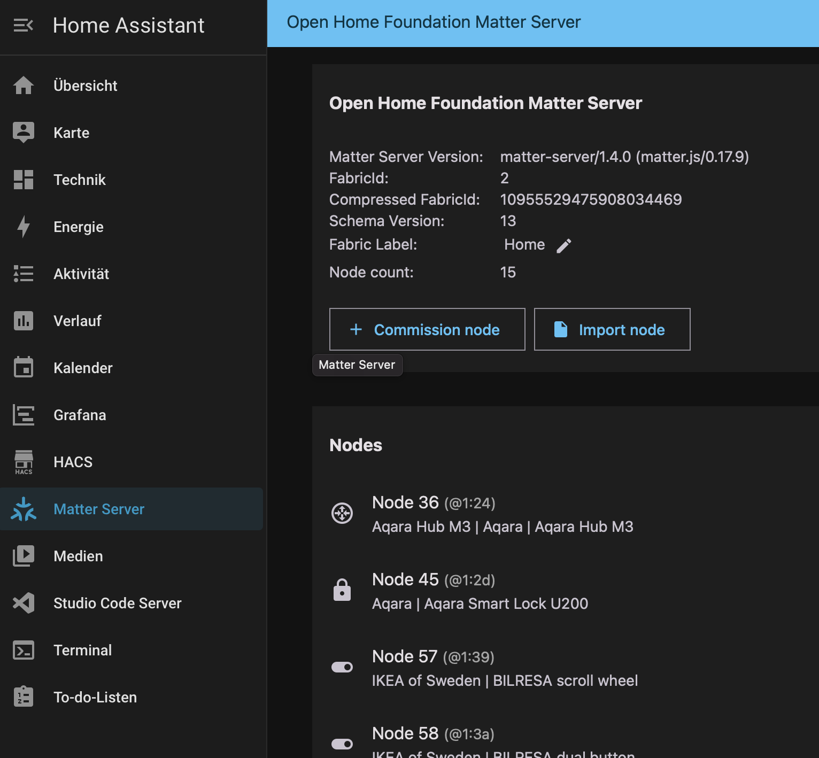The image size is (819, 758).
Task: Click the Terminal console icon
Action: point(24,650)
